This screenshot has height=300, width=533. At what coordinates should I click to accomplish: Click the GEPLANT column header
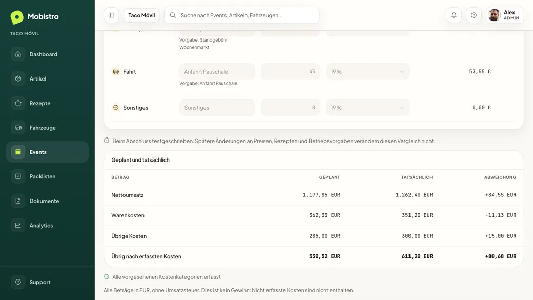point(330,177)
